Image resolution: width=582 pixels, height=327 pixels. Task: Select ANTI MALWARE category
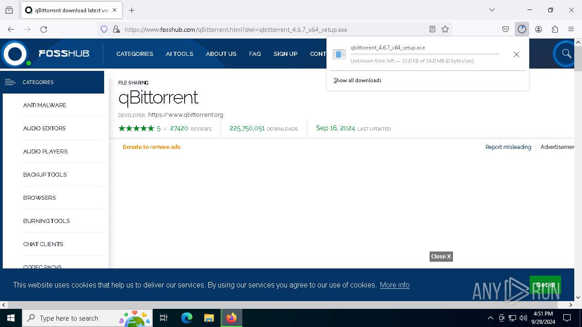pos(45,105)
